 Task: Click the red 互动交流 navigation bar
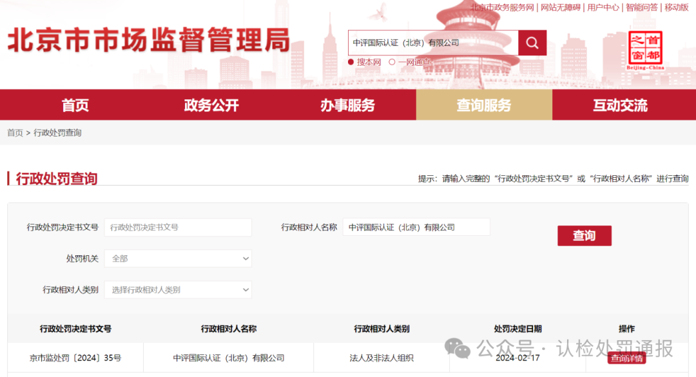(620, 104)
